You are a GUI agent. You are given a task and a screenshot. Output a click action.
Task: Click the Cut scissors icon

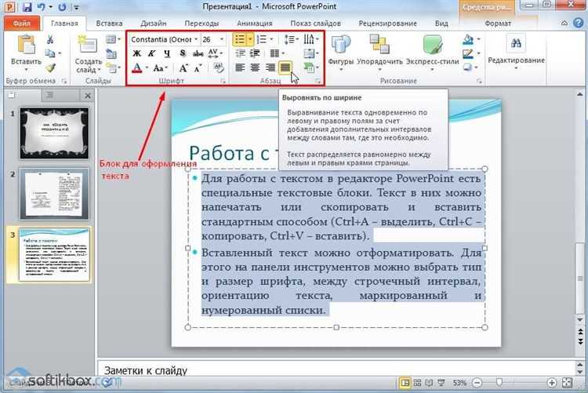[x=52, y=41]
